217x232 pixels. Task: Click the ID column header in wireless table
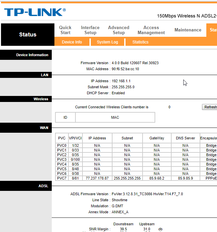coord(65,117)
